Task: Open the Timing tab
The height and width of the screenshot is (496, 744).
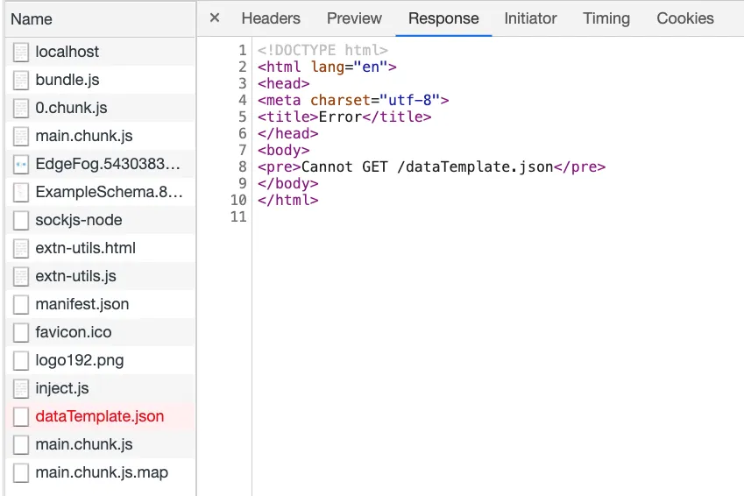Action: click(606, 18)
